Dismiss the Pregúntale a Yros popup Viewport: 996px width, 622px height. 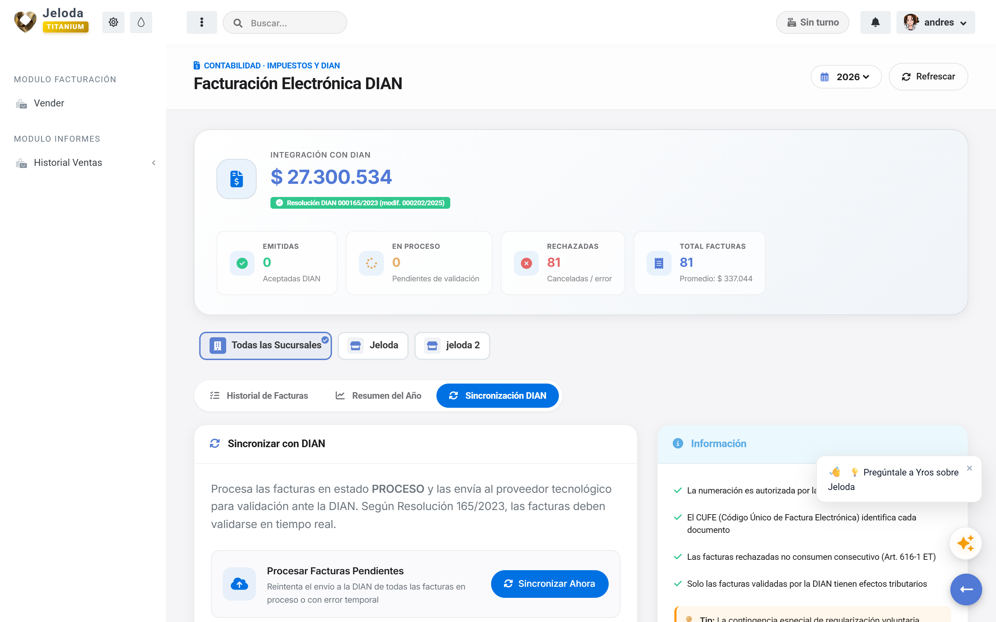point(970,468)
